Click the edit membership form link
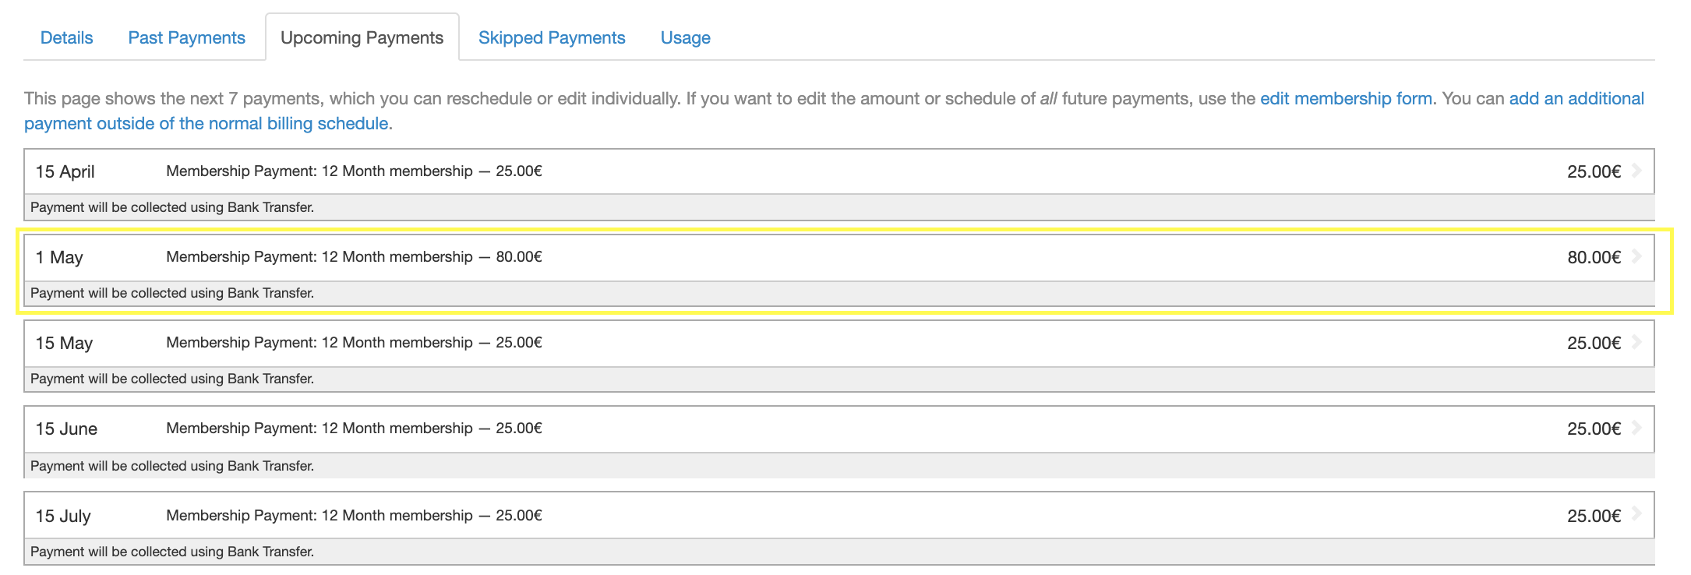This screenshot has width=1691, height=575. point(1346,98)
